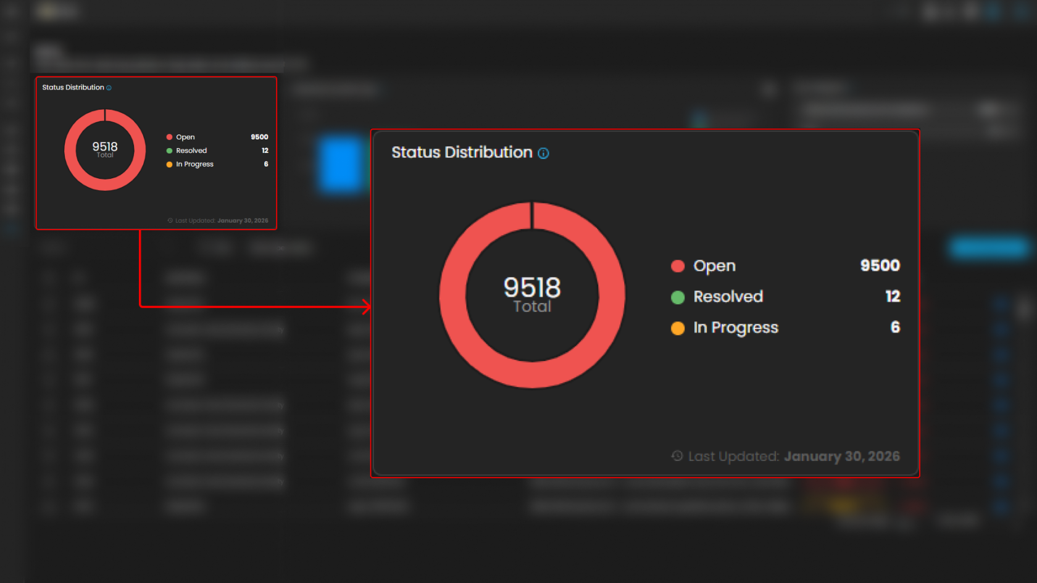Click the red Open dot in enlarged legend
Screen dimensions: 1037x583
coord(678,266)
